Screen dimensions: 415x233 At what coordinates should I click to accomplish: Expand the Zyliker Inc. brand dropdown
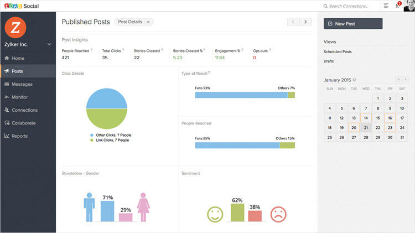49,44
